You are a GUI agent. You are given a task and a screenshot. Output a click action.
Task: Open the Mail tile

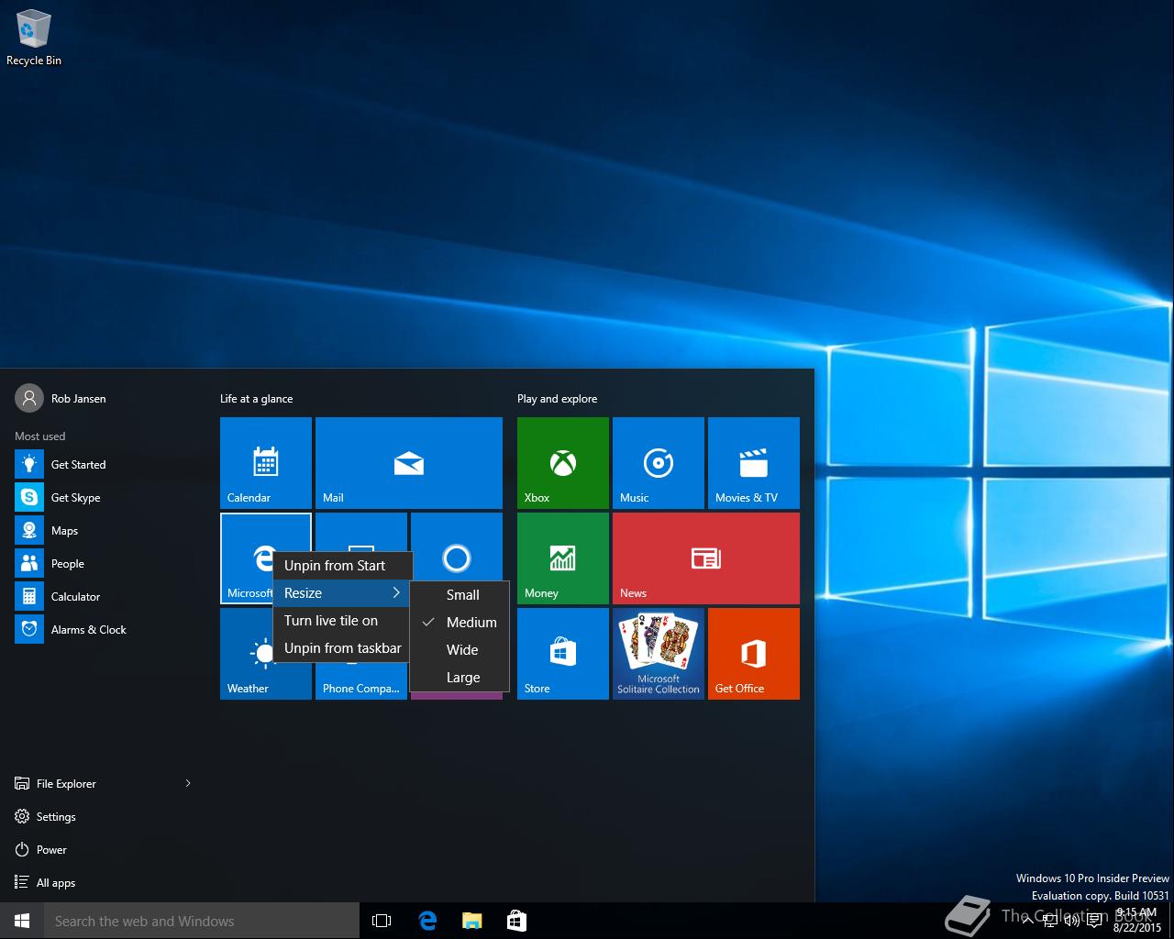pyautogui.click(x=409, y=463)
